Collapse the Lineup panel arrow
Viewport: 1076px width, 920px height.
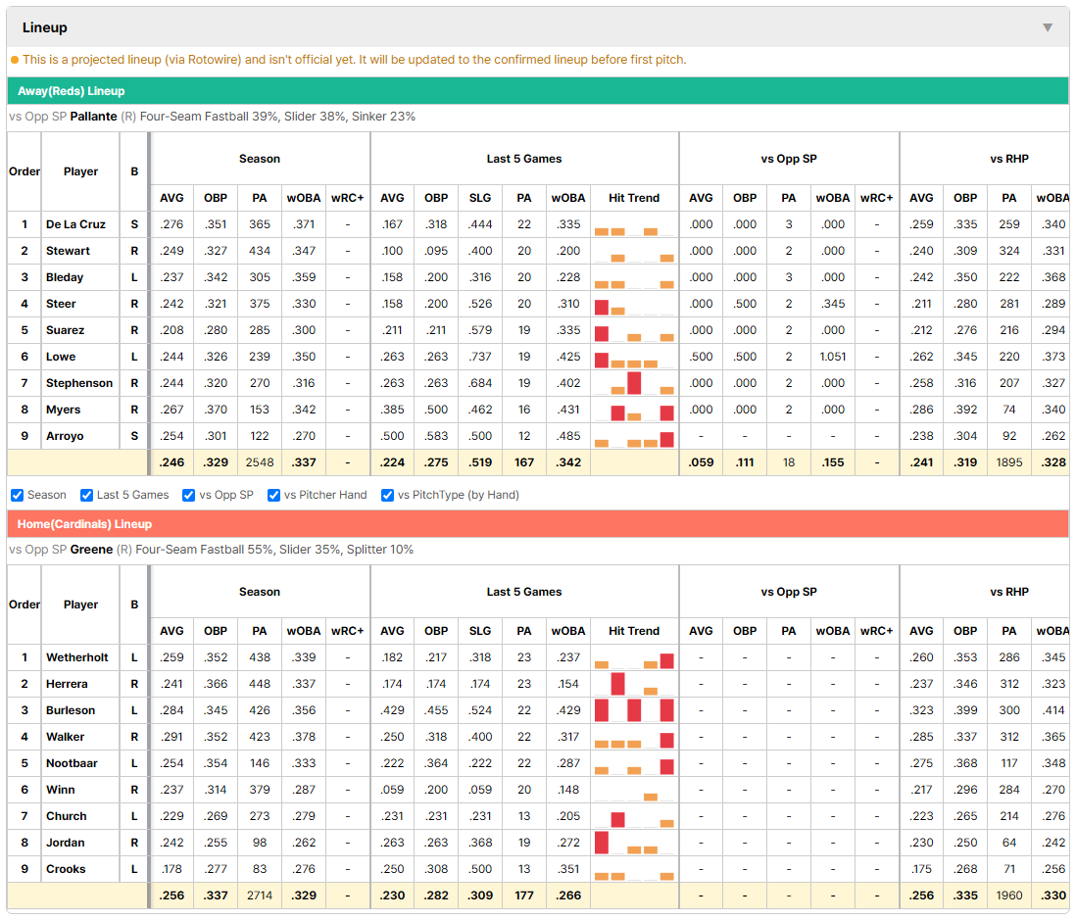pos(1048,27)
